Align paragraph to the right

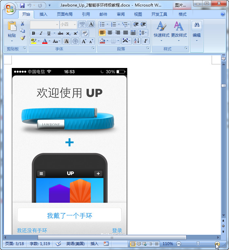(x=118, y=33)
